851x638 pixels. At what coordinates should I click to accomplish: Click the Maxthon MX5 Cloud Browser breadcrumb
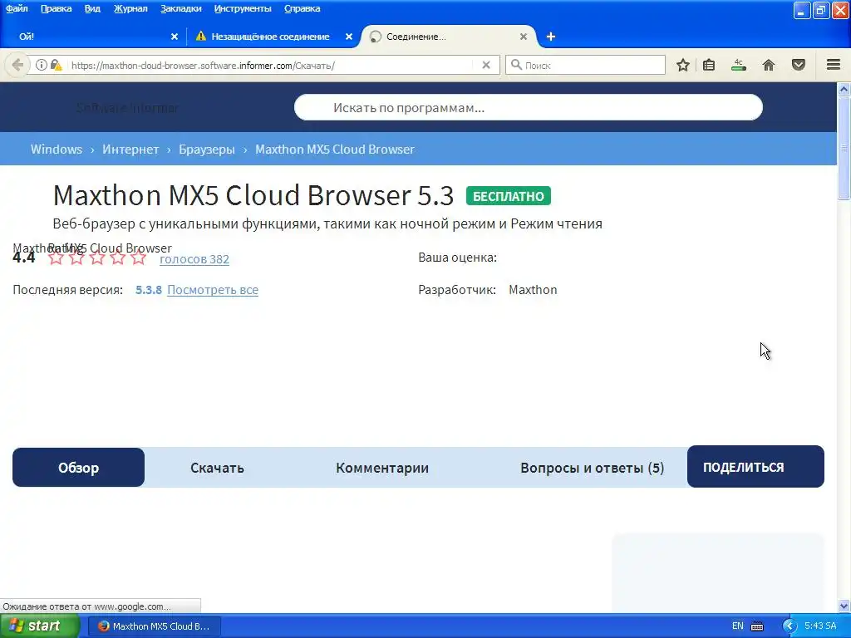(335, 150)
